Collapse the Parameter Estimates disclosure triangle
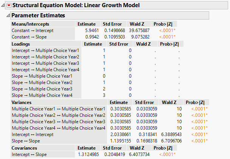Screen dimensions: 230x159 click(8, 15)
